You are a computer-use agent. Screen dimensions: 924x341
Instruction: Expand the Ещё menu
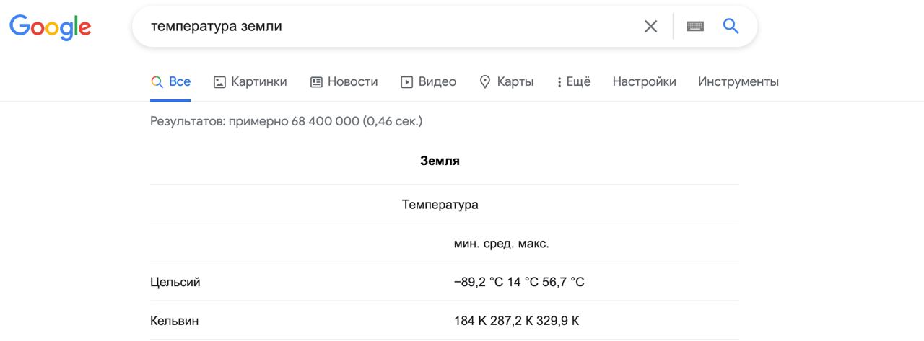(x=574, y=82)
